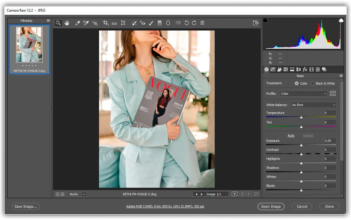Screen dimensions: 351x220
Task: Select the Black & White treatment option
Action: pos(312,83)
